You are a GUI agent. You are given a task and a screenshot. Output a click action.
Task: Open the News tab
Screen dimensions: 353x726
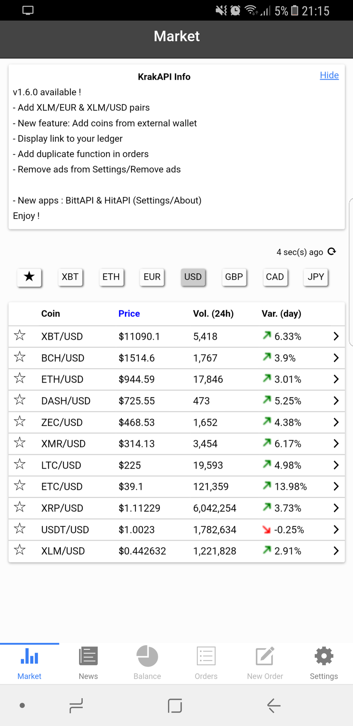point(88,663)
